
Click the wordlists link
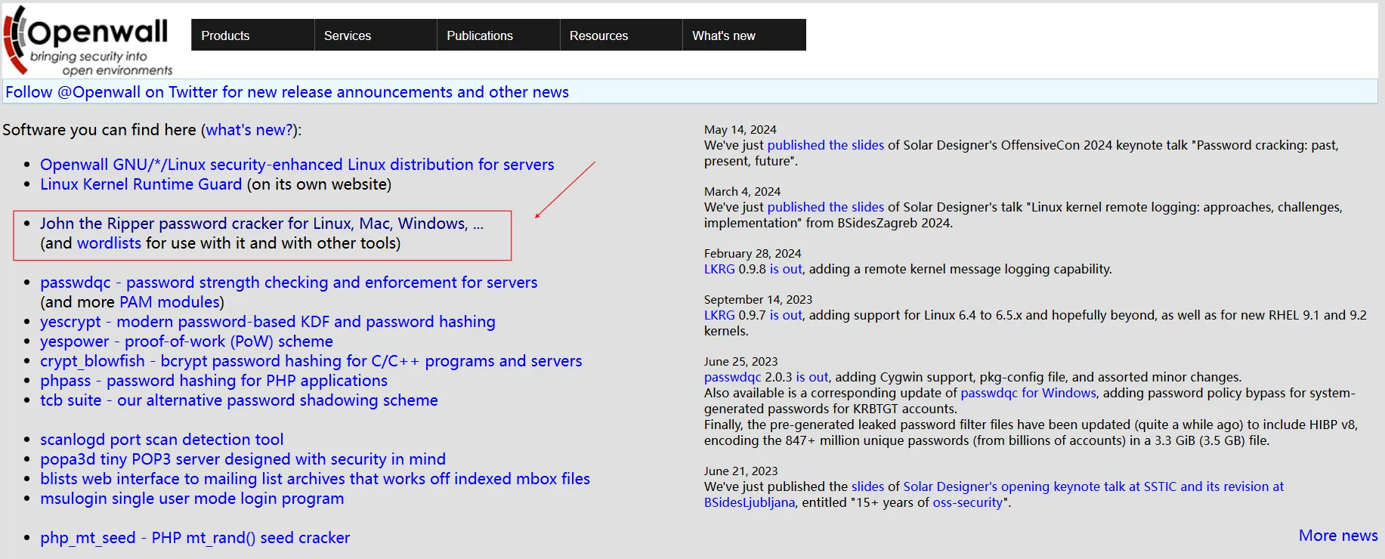click(109, 243)
